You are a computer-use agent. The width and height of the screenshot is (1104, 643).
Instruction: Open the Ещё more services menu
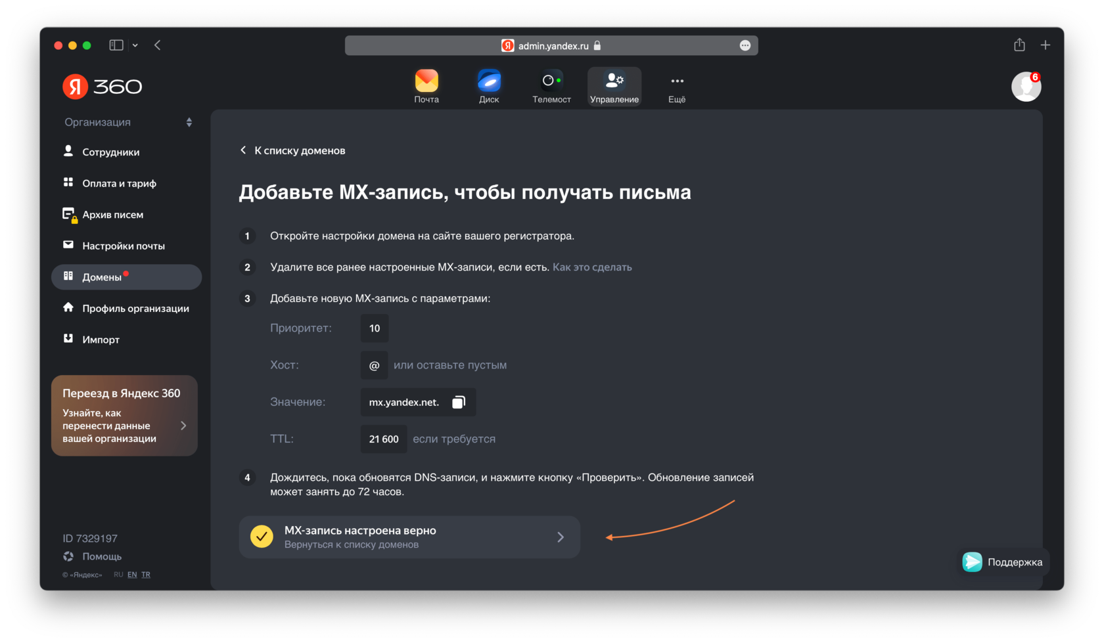point(677,86)
